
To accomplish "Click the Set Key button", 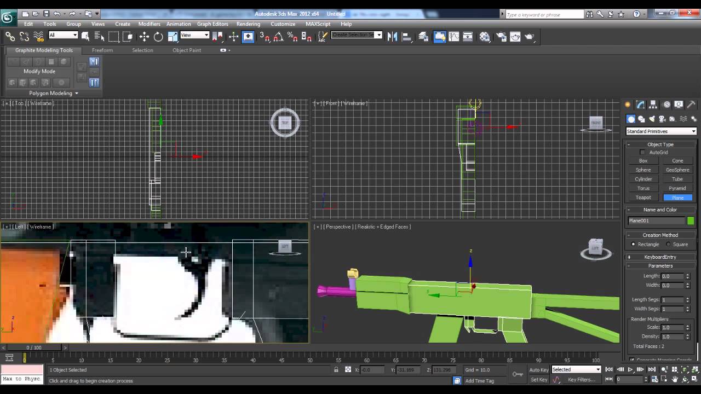I will point(539,379).
